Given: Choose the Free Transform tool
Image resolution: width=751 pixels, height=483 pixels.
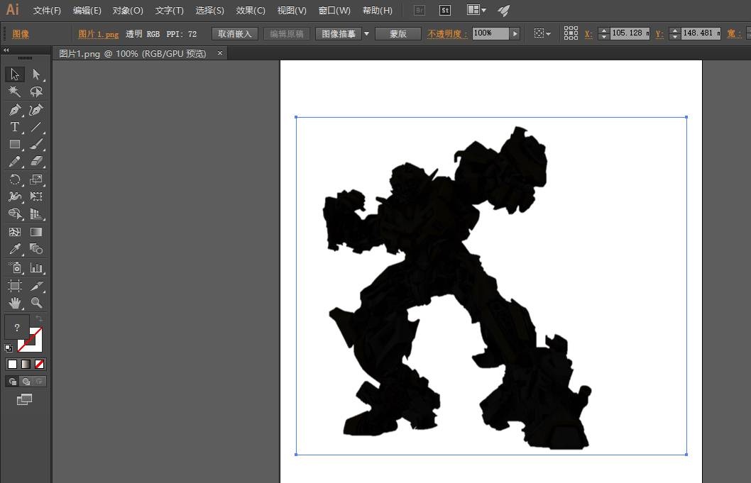Looking at the screenshot, I should click(36, 196).
